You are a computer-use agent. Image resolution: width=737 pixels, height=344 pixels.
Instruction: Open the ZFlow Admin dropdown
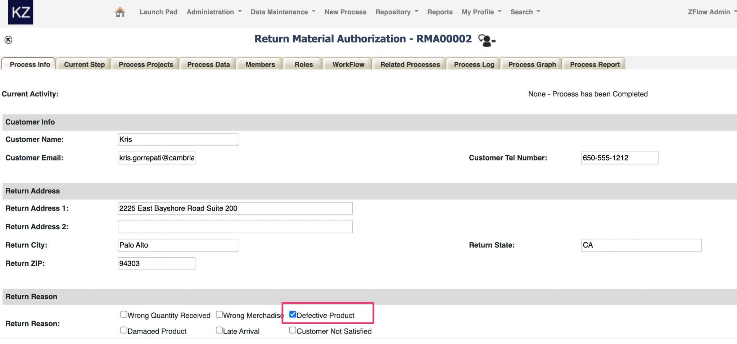click(x=711, y=12)
